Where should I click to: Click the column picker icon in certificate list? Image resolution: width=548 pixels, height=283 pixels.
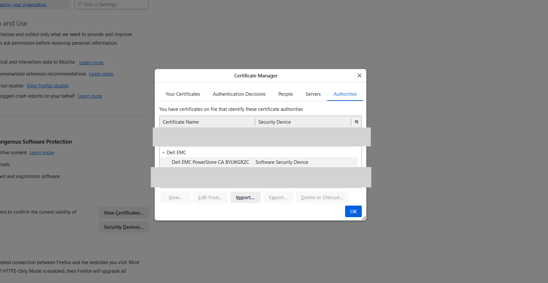click(x=356, y=122)
